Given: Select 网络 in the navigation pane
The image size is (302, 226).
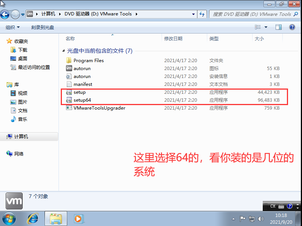Looking at the screenshot, I should [15, 154].
